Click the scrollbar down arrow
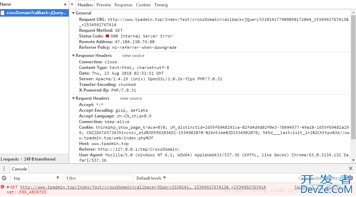 coord(353,160)
